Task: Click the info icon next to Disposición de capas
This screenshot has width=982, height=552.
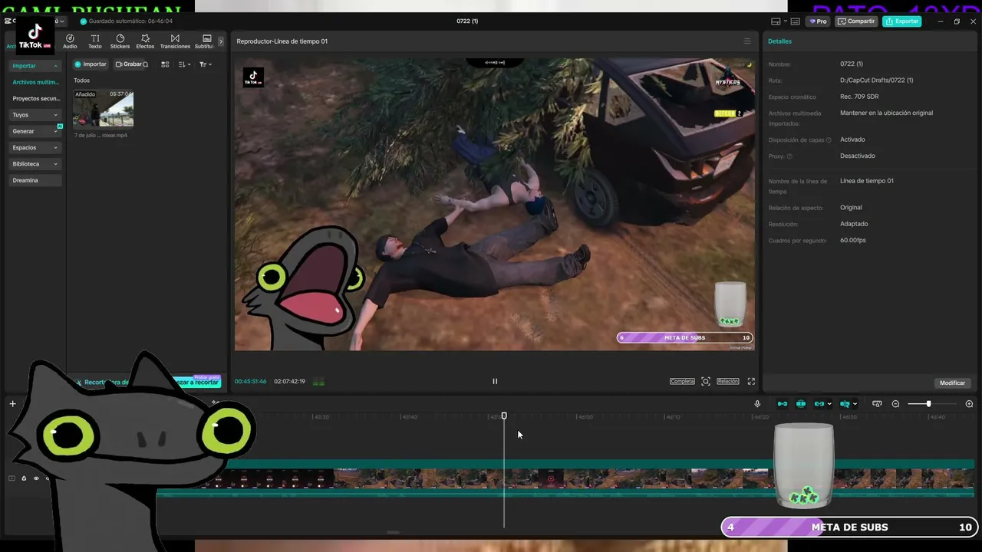Action: 829,140
